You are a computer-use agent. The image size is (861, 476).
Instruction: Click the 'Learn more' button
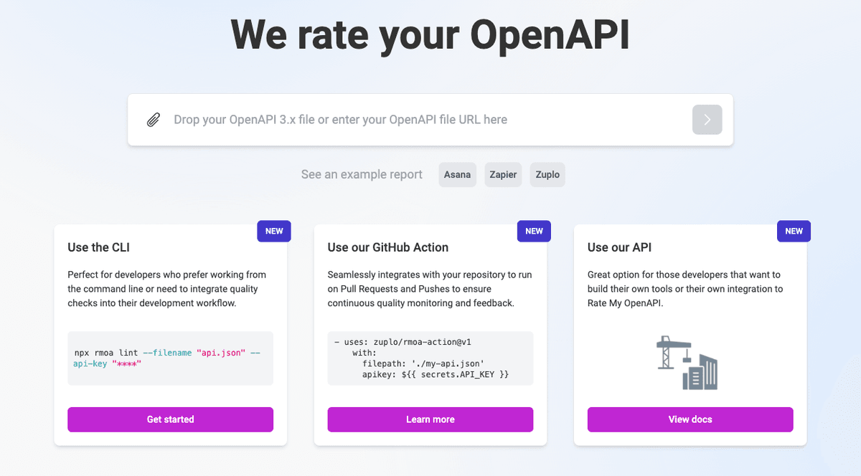[430, 419]
